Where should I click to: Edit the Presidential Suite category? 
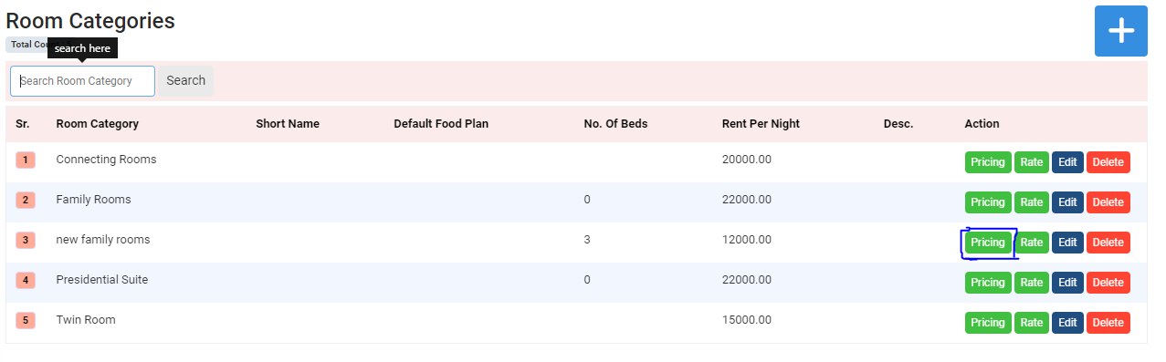point(1067,283)
